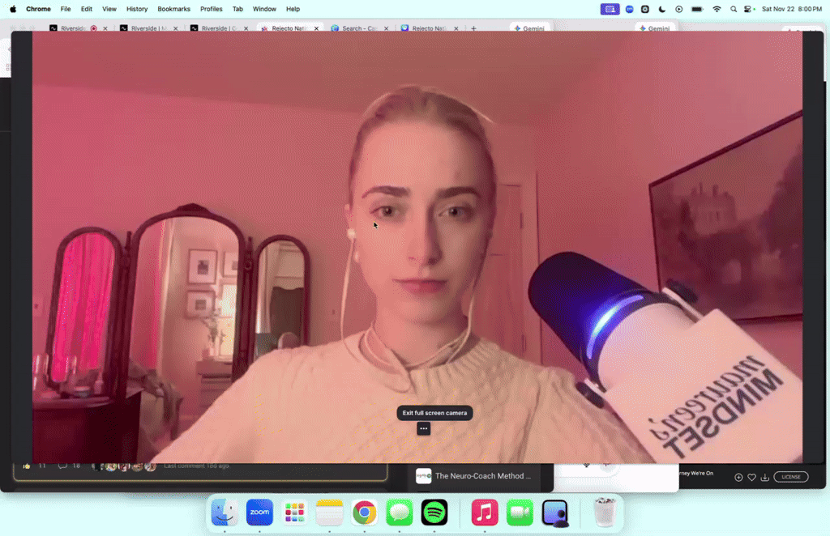Switch to the last Rejecto Nation tab
Screen dimensions: 830x536
pos(429,28)
